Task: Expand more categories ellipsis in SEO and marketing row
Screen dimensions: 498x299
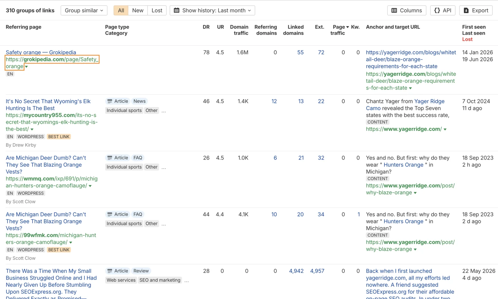Action: [186, 281]
